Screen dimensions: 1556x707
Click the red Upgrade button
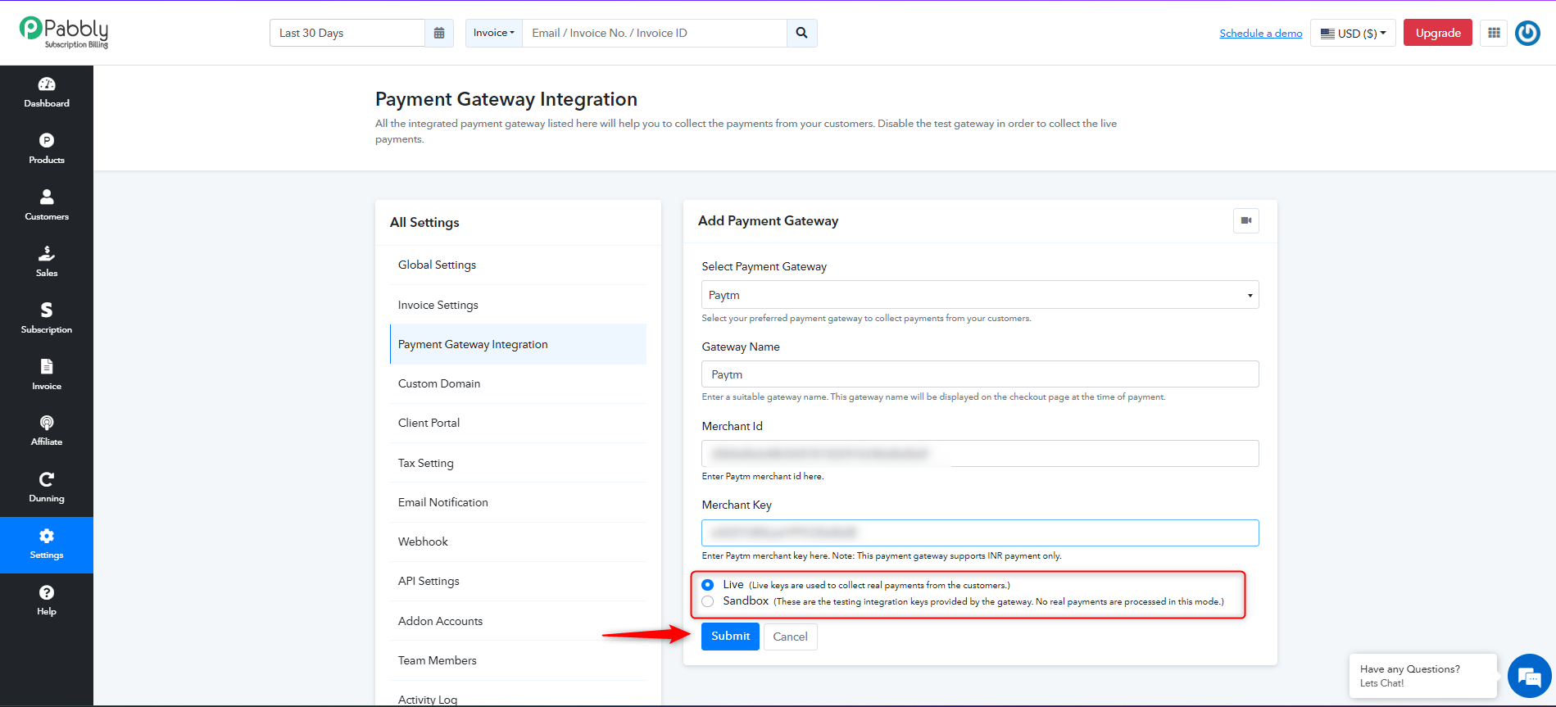click(x=1438, y=33)
